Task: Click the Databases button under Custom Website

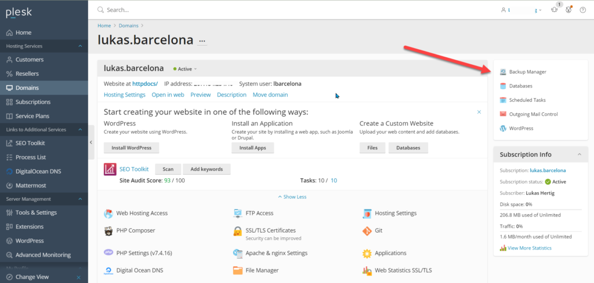Action: [x=408, y=148]
